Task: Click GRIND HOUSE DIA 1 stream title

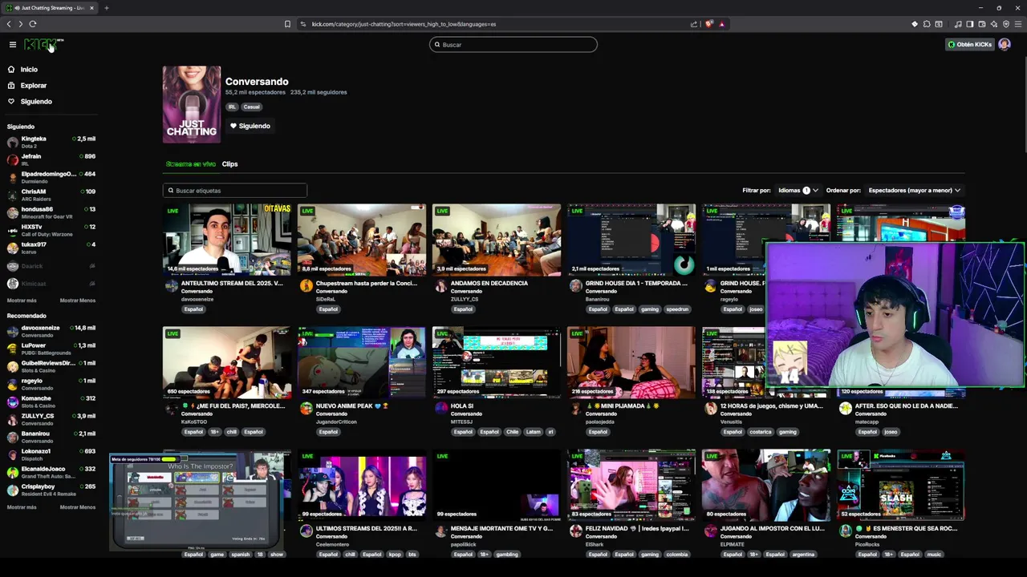Action: click(636, 284)
